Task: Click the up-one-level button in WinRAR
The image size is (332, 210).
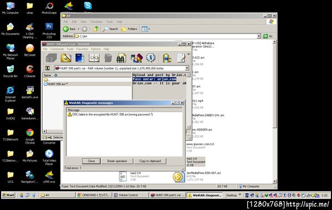Action: point(48,68)
